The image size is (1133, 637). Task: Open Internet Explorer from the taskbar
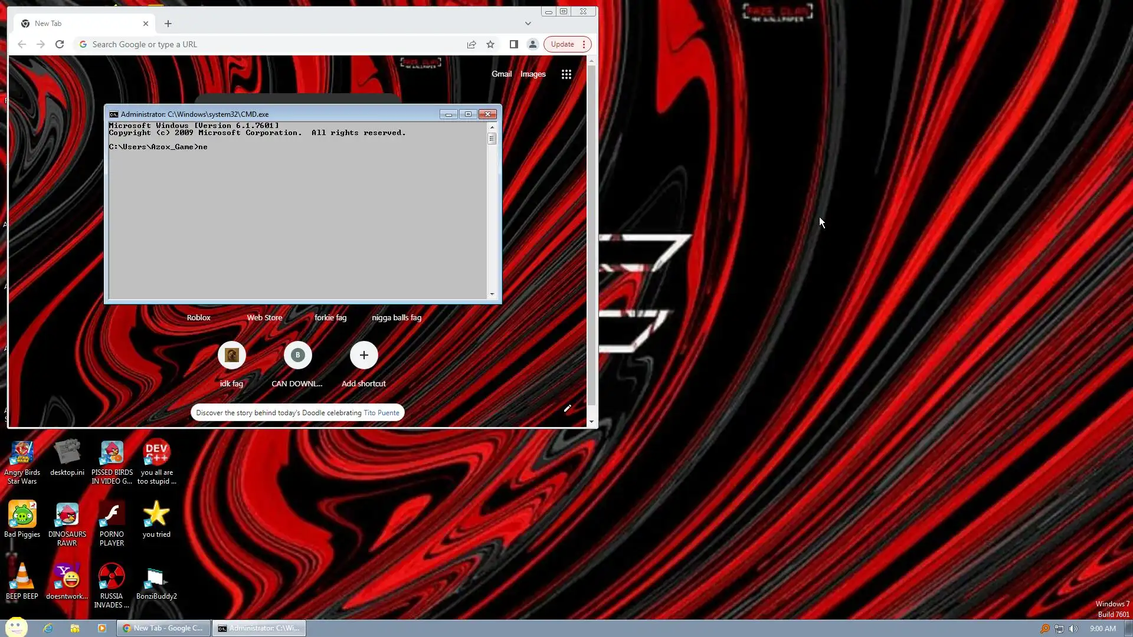point(48,628)
